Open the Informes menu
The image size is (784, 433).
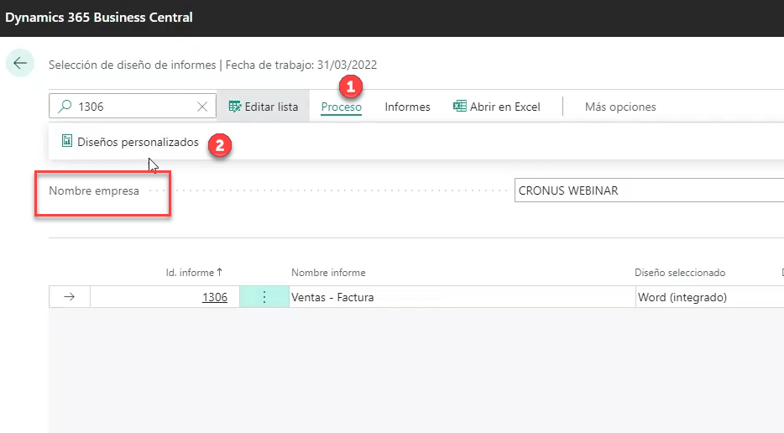(x=407, y=107)
